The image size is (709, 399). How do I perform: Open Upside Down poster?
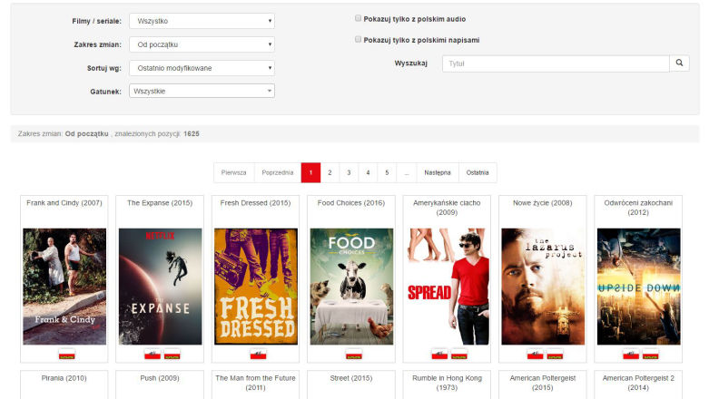tap(638, 287)
